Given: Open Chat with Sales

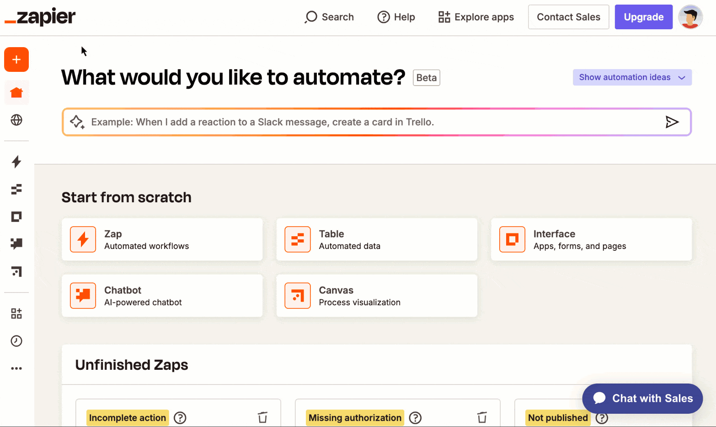Looking at the screenshot, I should pos(642,399).
